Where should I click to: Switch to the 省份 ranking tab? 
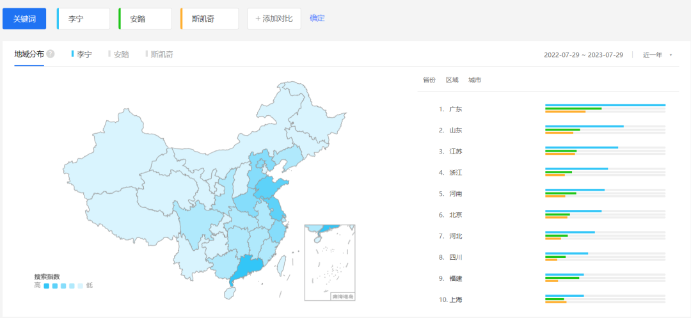[x=429, y=80]
